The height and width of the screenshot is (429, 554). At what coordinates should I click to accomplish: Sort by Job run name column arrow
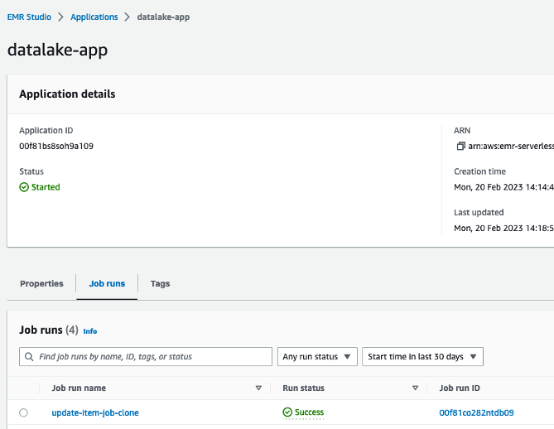258,388
